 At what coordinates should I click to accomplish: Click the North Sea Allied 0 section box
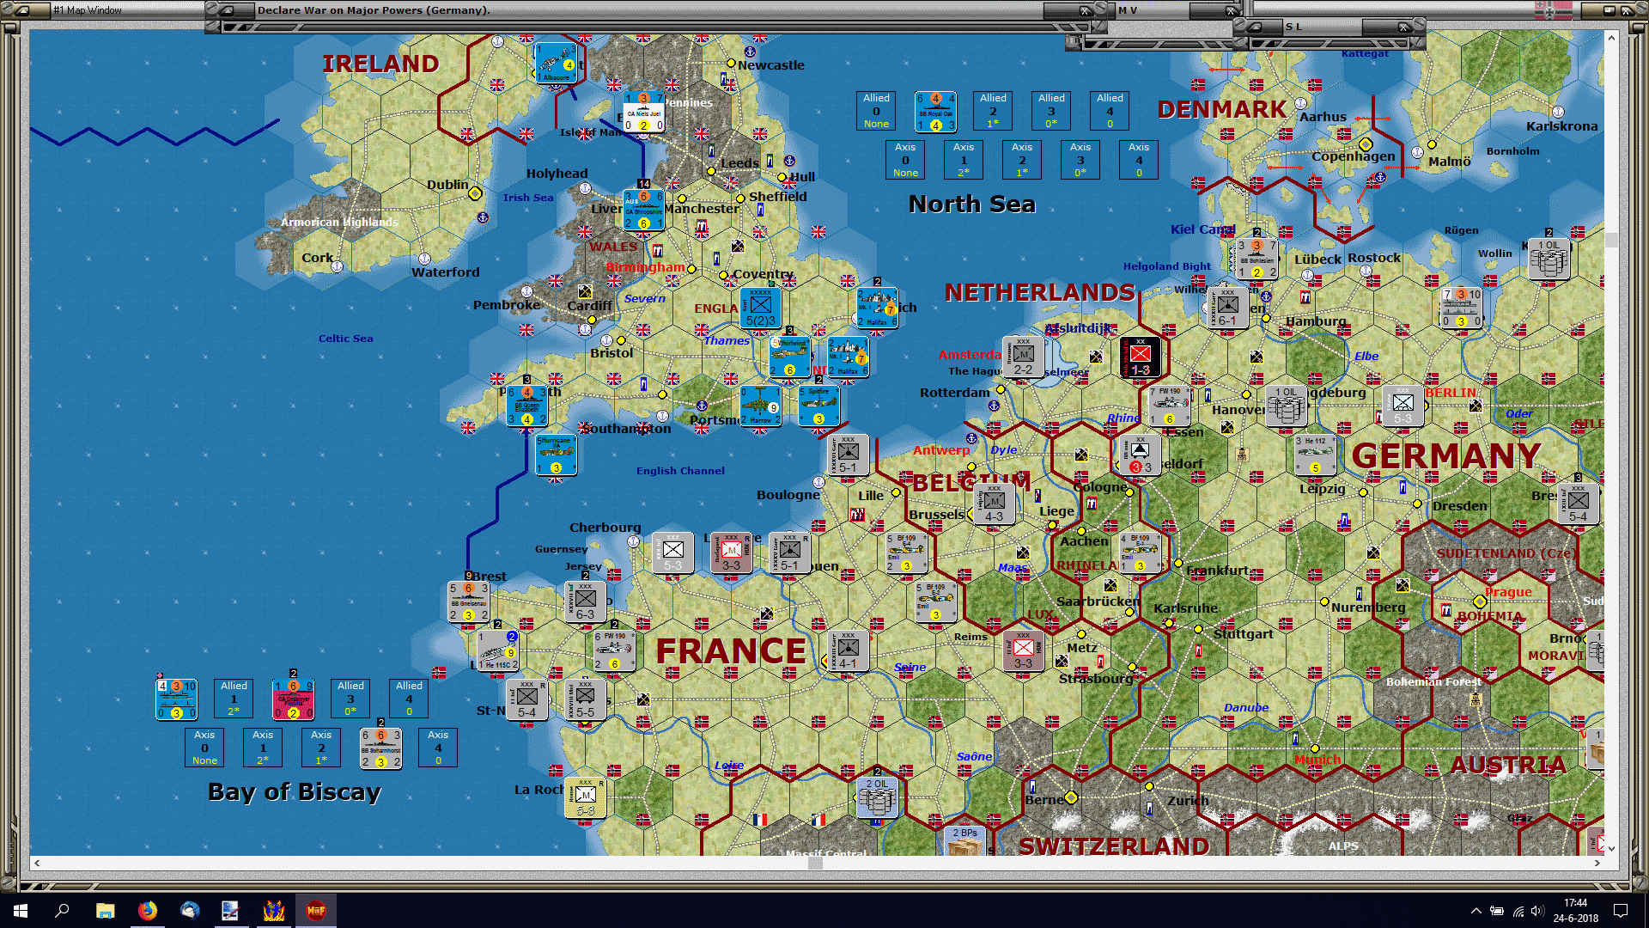(x=876, y=111)
